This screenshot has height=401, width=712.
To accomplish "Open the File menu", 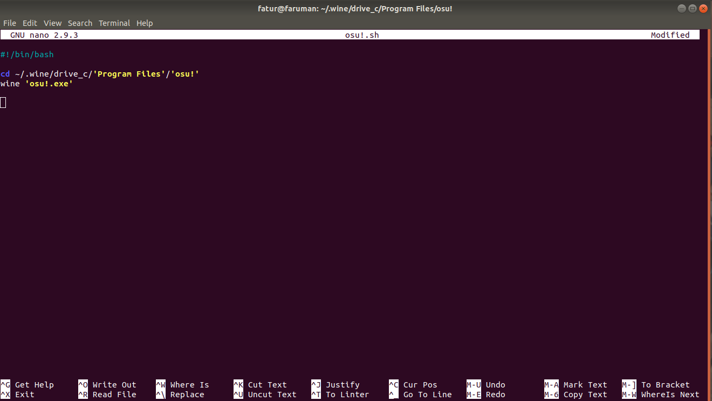I will (x=10, y=23).
